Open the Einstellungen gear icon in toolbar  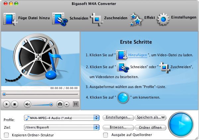(x=163, y=20)
